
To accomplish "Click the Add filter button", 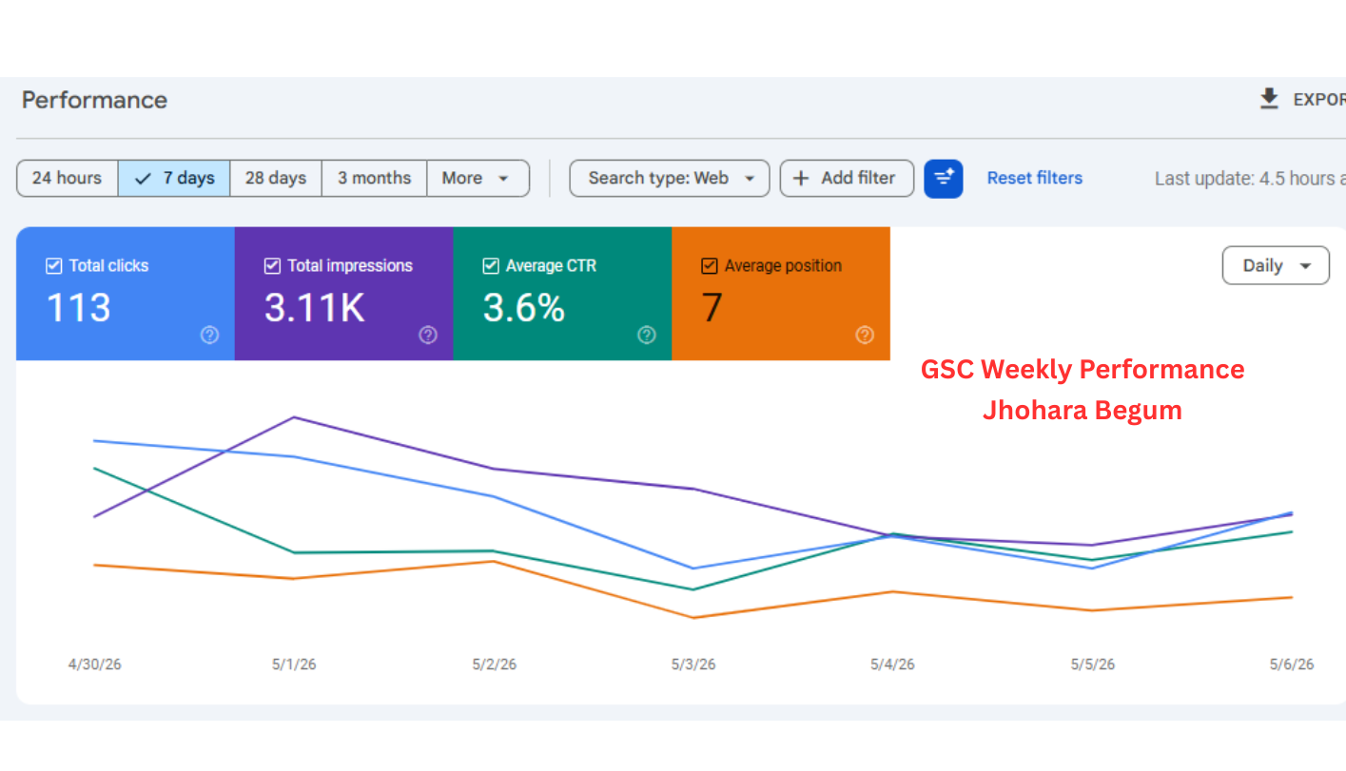I will point(847,178).
